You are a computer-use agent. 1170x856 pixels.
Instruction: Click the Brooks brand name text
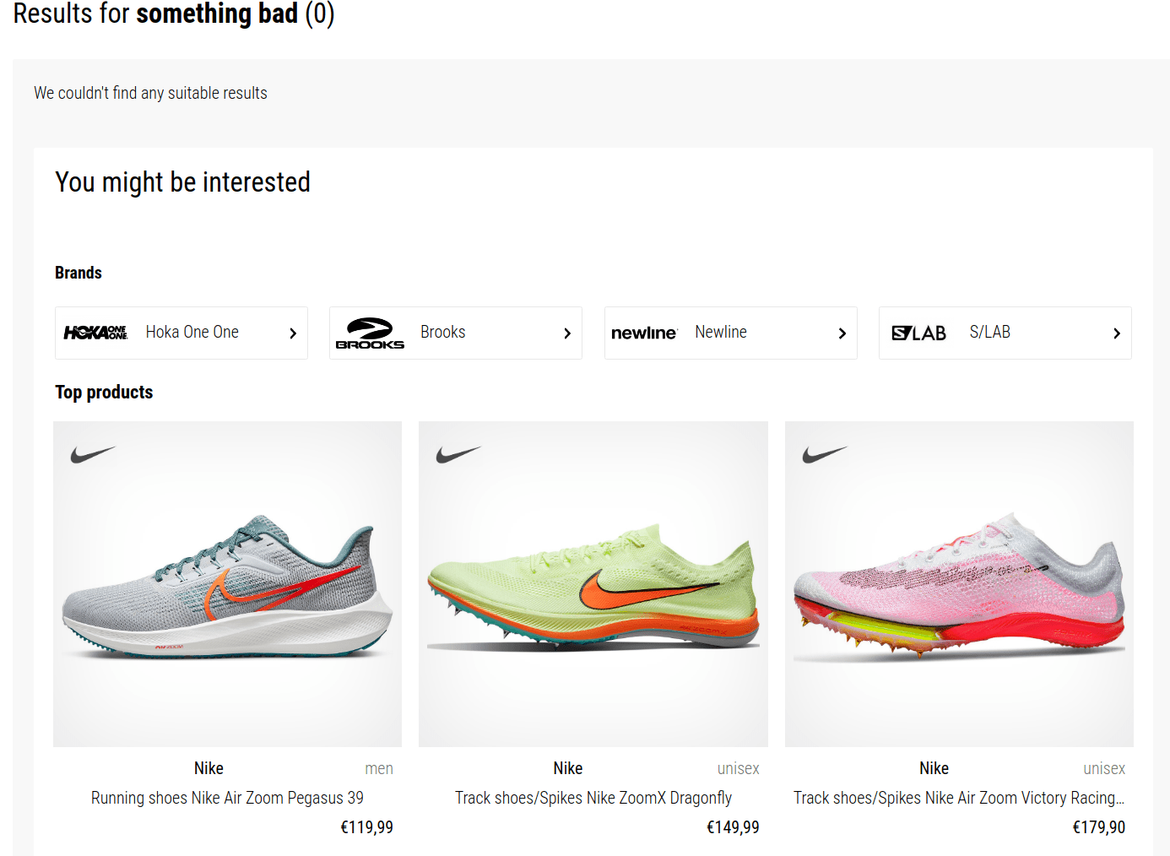442,333
